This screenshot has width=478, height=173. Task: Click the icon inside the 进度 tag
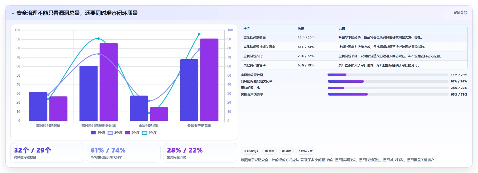pos(283,151)
